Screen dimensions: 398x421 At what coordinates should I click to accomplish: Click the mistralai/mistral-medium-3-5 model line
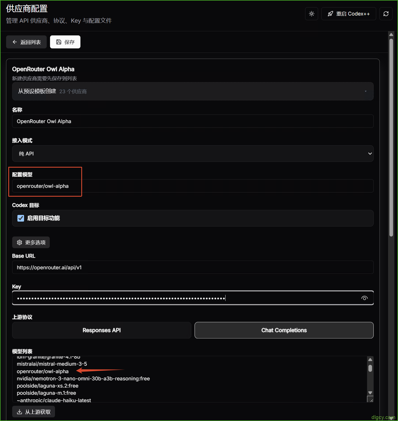(52, 364)
